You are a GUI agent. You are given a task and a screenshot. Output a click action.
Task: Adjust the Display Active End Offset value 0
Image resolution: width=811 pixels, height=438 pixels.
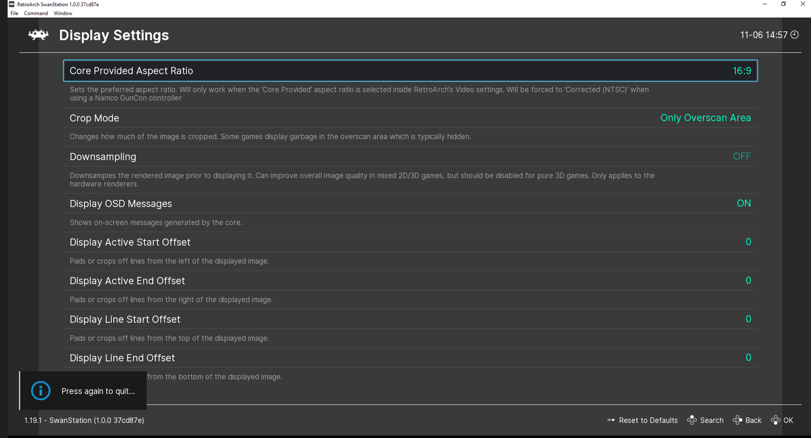748,281
